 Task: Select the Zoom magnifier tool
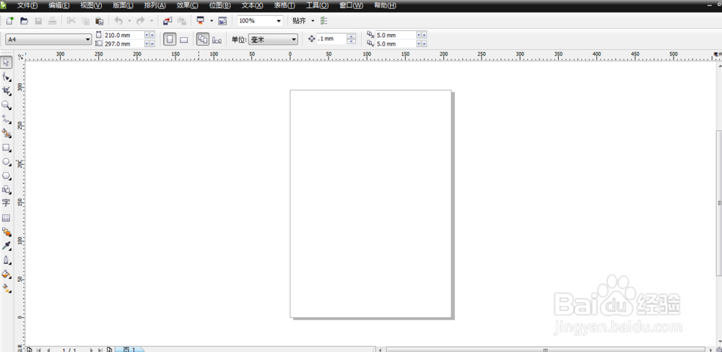(6, 106)
